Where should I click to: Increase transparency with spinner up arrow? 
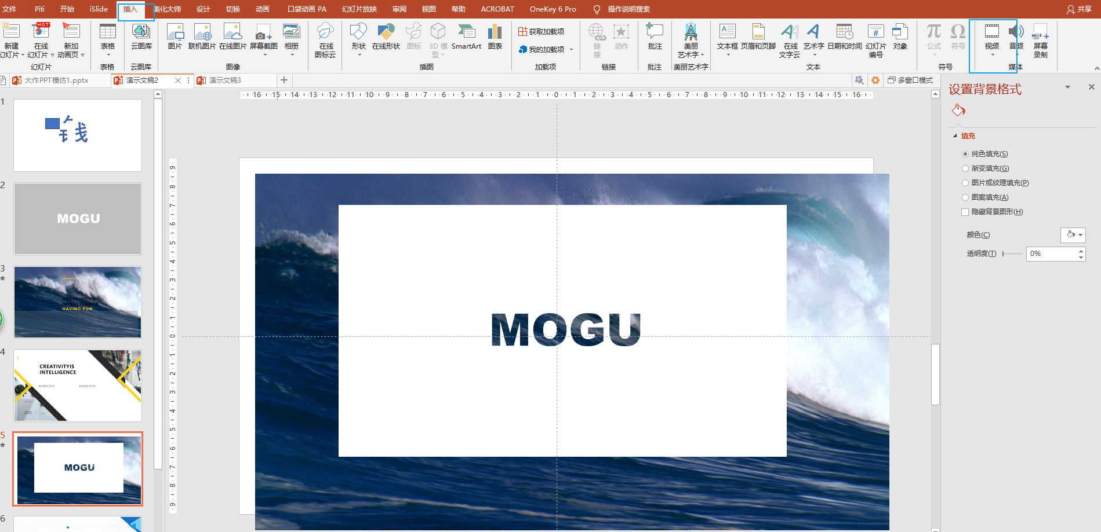(x=1081, y=251)
